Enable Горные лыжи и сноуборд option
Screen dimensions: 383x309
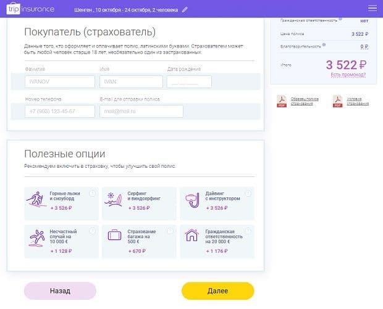[x=61, y=204]
